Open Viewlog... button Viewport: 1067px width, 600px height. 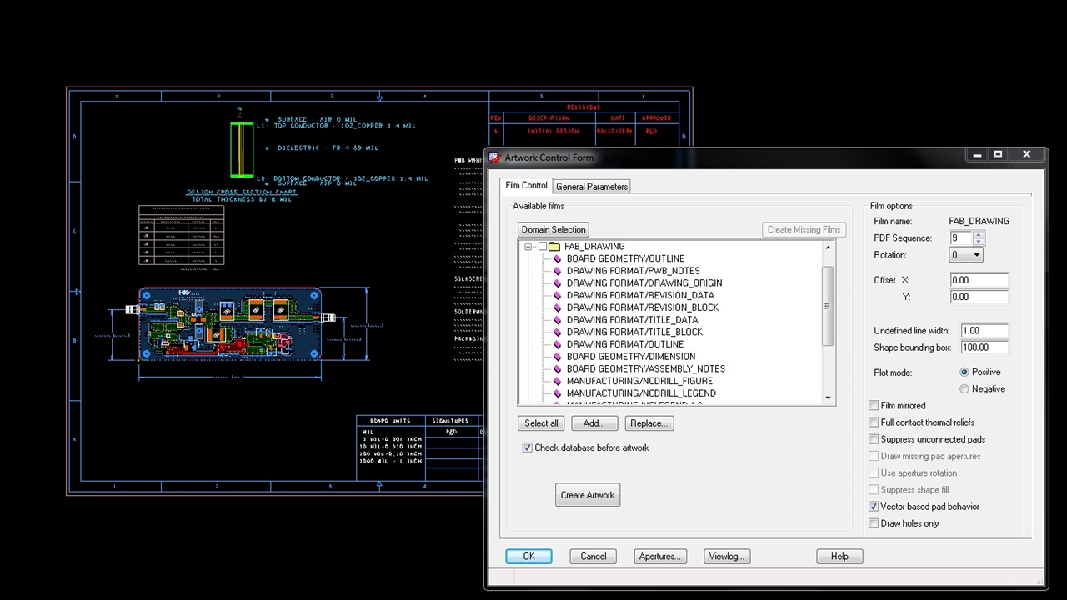pyautogui.click(x=727, y=557)
